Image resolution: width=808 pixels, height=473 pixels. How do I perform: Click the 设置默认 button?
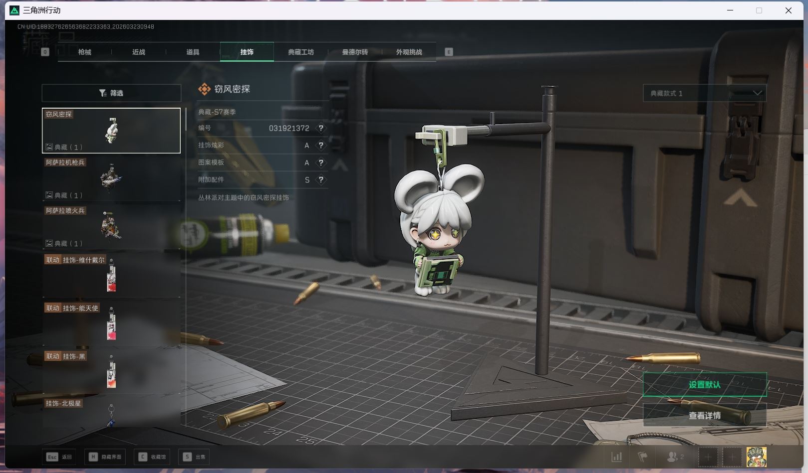pyautogui.click(x=704, y=385)
